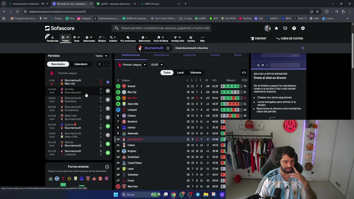The width and height of the screenshot is (354, 199).
Task: Open the settings gear in Sofascore header
Action: point(303,28)
